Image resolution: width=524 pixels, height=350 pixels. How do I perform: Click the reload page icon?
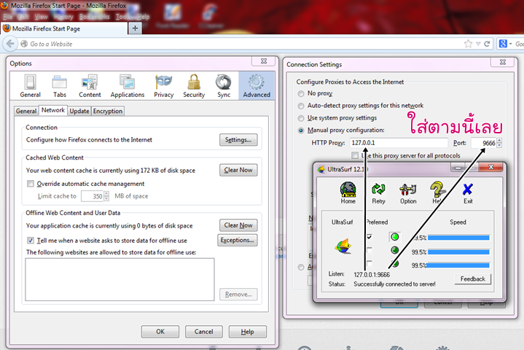[x=487, y=44]
